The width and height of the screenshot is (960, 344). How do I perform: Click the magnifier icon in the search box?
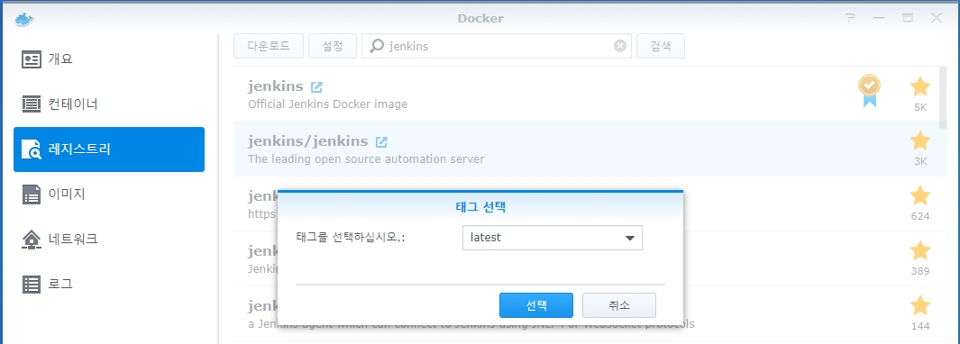378,47
